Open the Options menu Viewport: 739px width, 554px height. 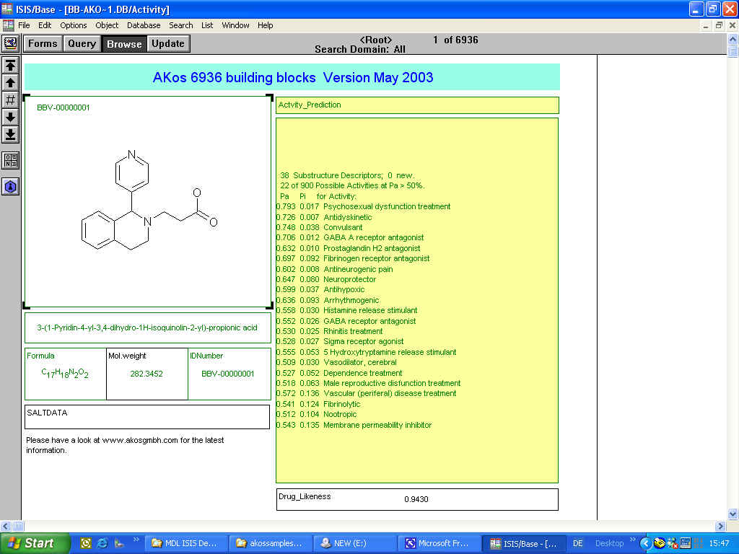[73, 25]
